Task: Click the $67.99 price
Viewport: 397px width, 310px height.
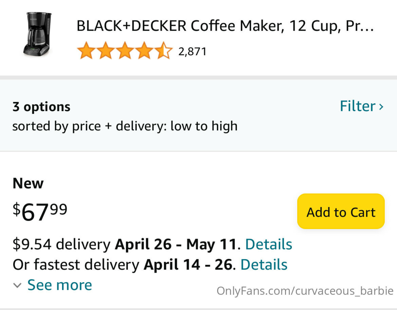Action: click(40, 212)
